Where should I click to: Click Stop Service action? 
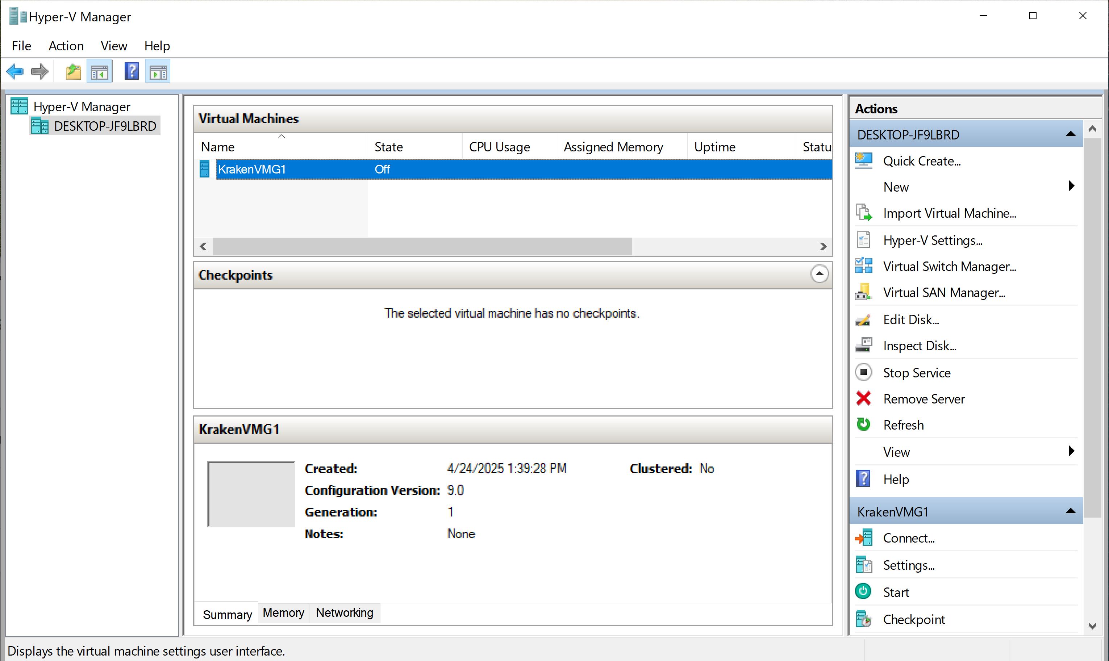917,372
